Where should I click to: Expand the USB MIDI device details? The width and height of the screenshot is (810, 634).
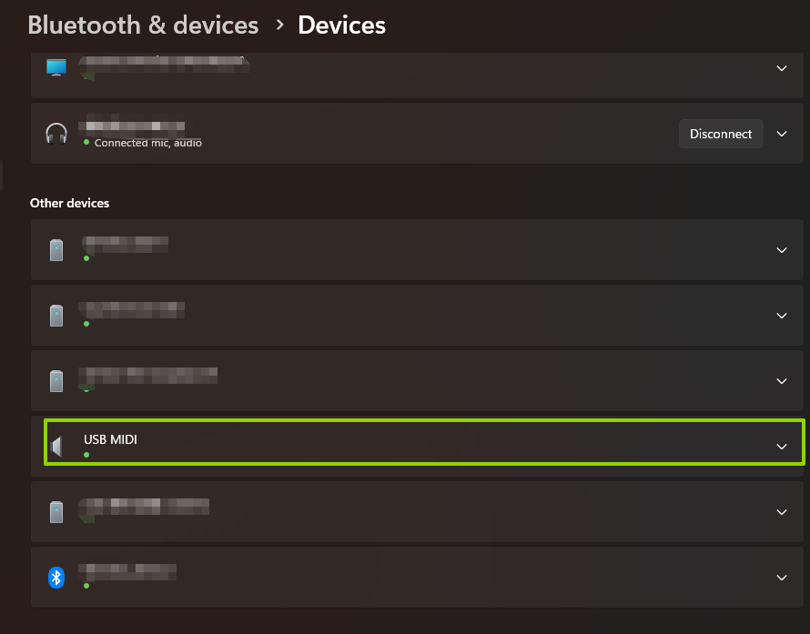tap(781, 447)
